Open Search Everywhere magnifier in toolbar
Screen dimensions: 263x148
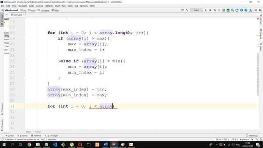coord(256,10)
